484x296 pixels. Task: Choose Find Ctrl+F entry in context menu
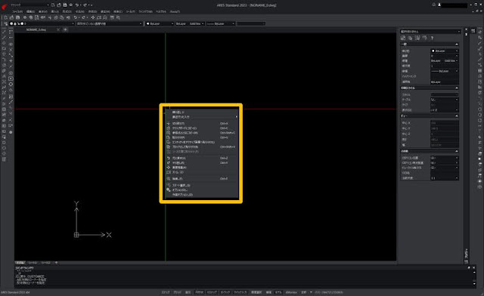(x=202, y=178)
